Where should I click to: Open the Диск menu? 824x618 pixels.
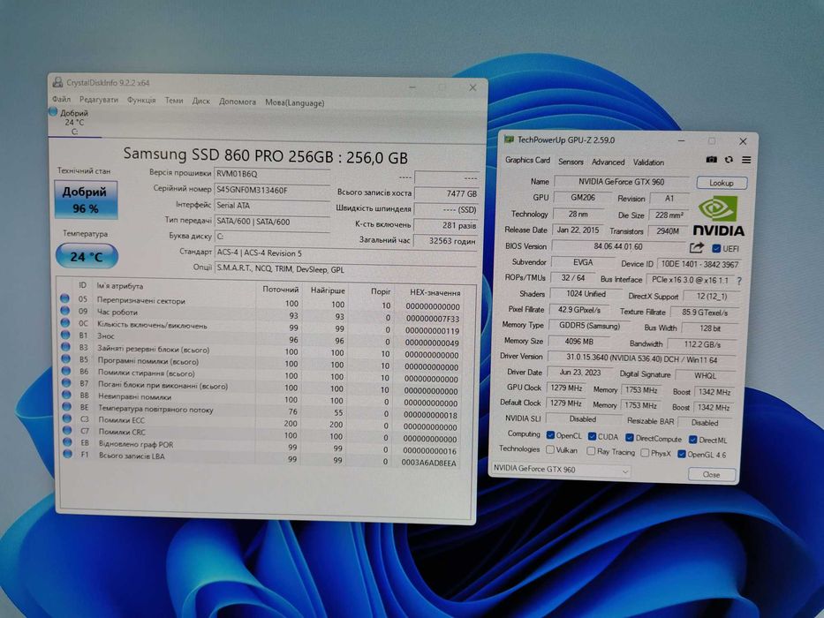point(200,101)
